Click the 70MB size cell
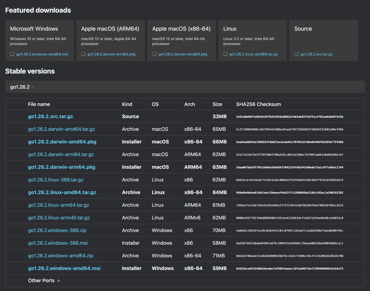 click(x=219, y=230)
